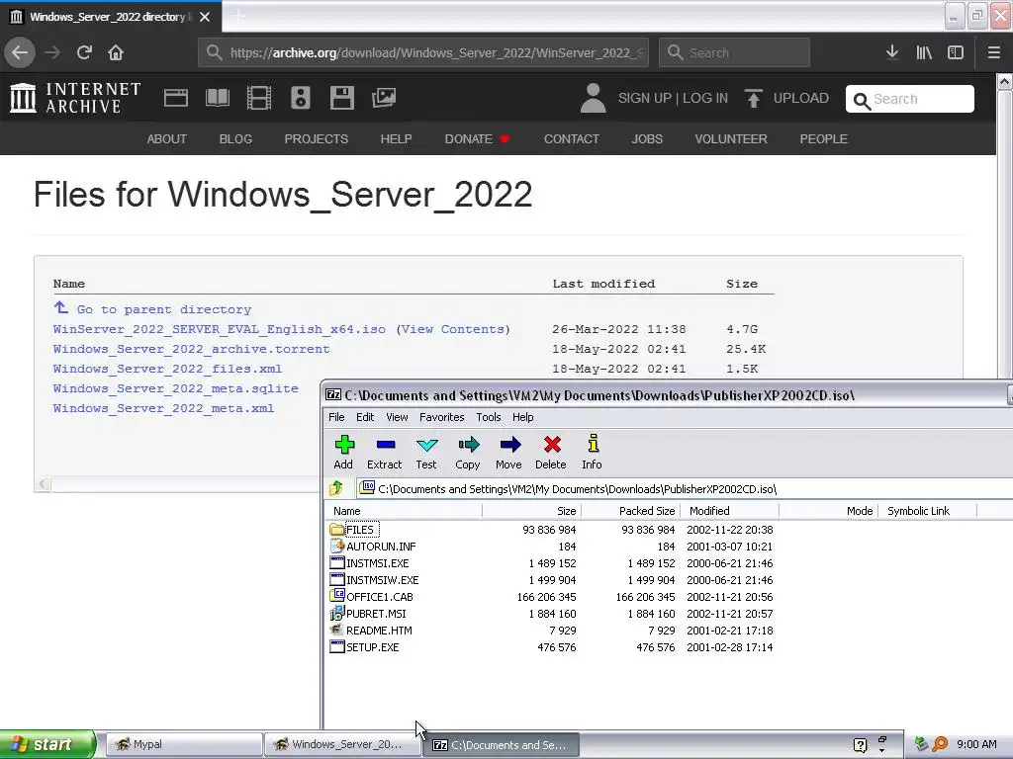The image size is (1013, 759).
Task: Open Windows_Server_2022_archive.torrent link
Action: click(191, 349)
